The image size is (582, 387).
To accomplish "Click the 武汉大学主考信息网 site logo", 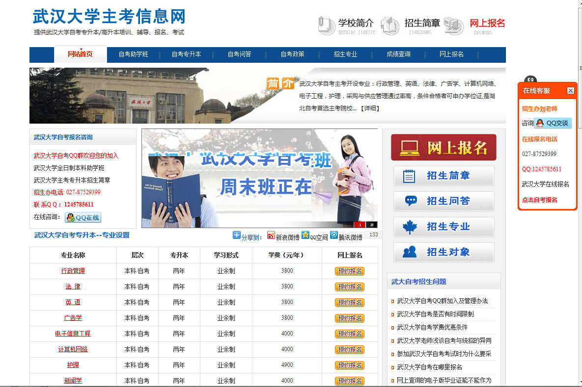I will click(x=109, y=17).
